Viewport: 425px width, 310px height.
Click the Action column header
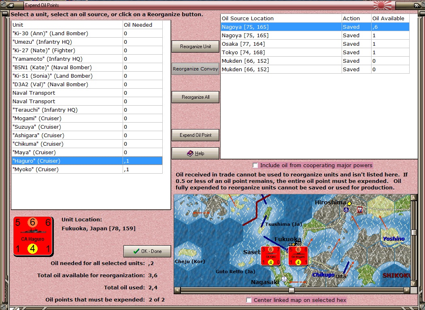point(357,19)
